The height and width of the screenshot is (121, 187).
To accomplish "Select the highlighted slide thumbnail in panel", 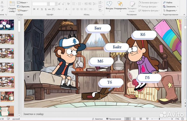I will tap(7, 82).
